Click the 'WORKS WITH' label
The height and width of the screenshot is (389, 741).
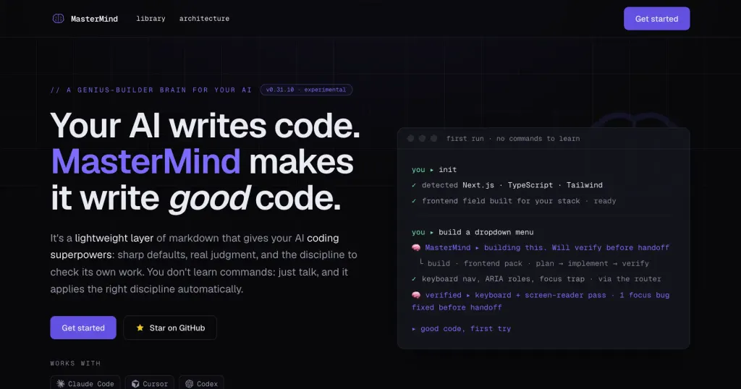[x=75, y=364]
